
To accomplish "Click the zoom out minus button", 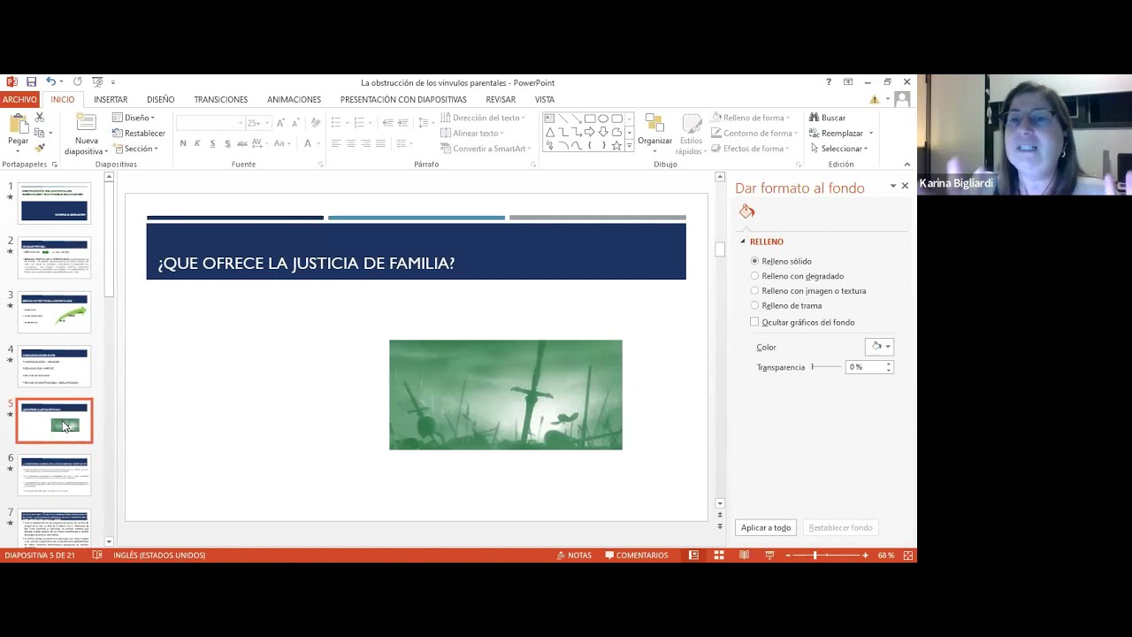I will (x=790, y=556).
